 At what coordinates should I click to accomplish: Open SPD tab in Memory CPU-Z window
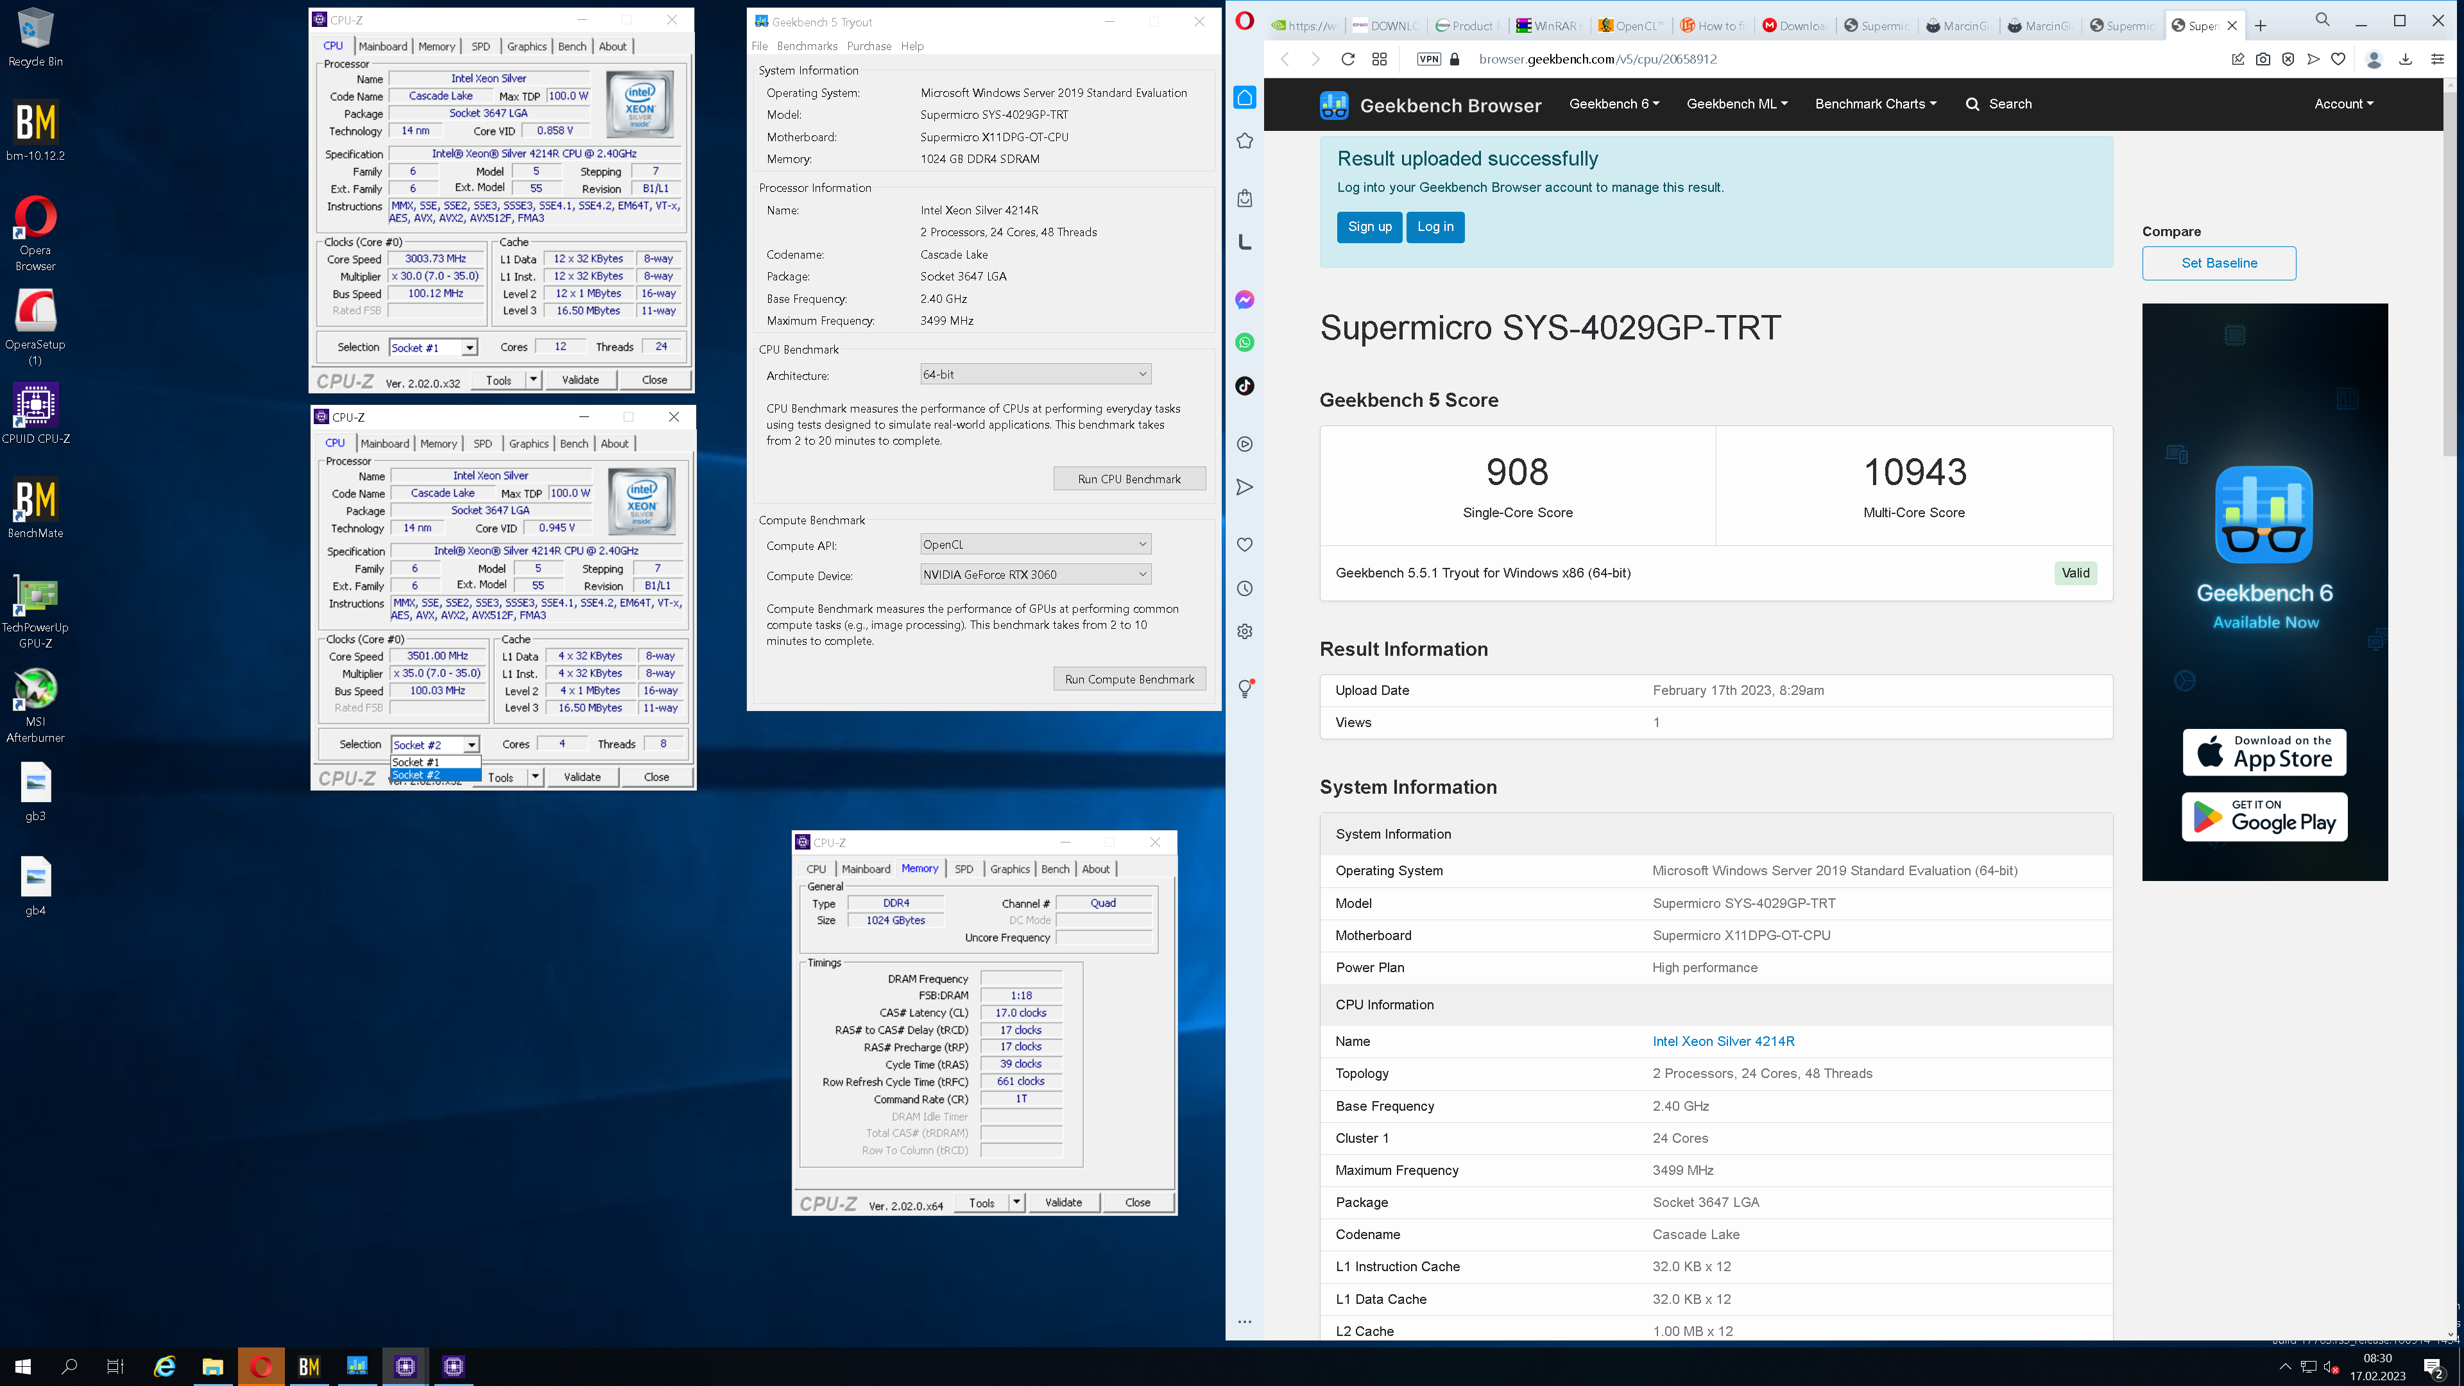click(963, 869)
